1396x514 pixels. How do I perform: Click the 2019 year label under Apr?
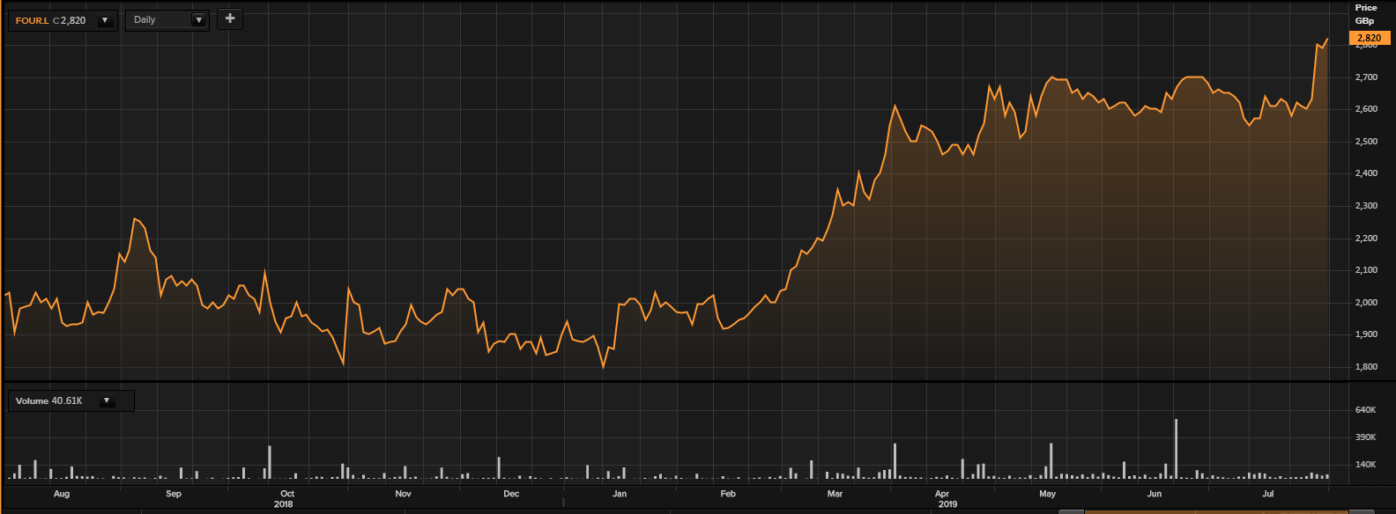947,504
